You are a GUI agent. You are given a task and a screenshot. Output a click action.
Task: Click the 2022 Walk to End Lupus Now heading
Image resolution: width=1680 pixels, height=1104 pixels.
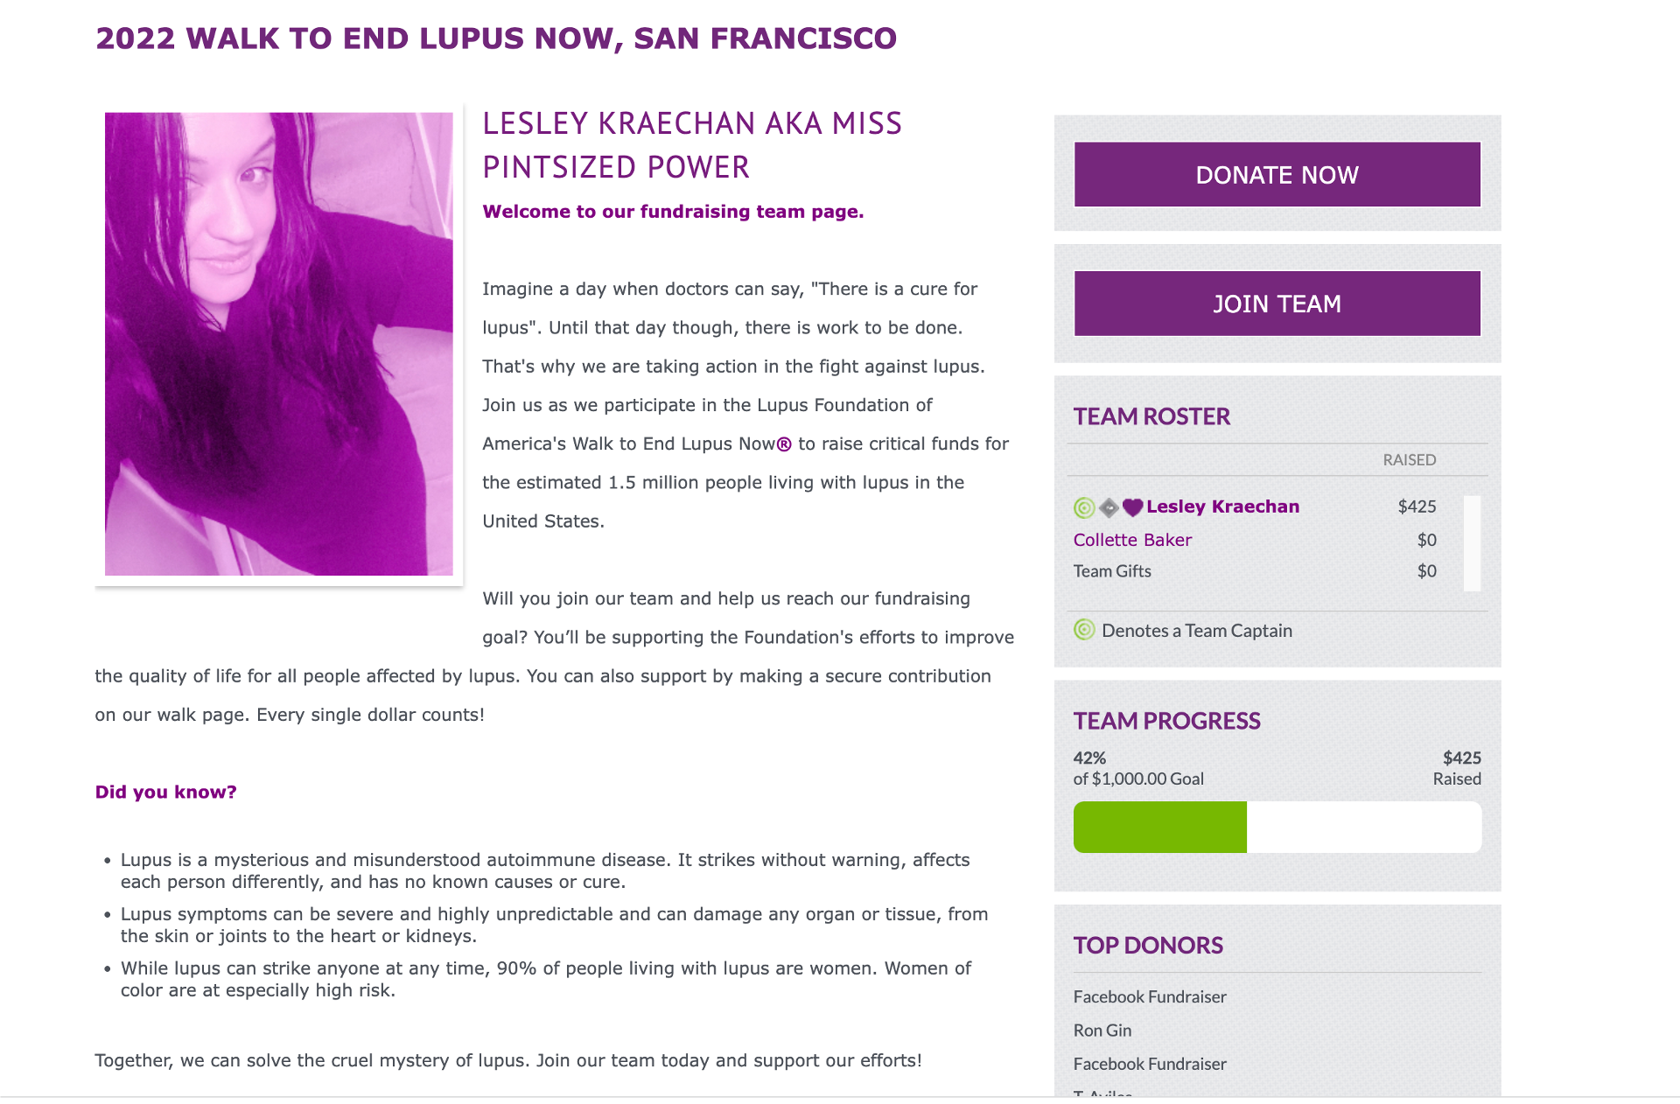[x=496, y=38]
